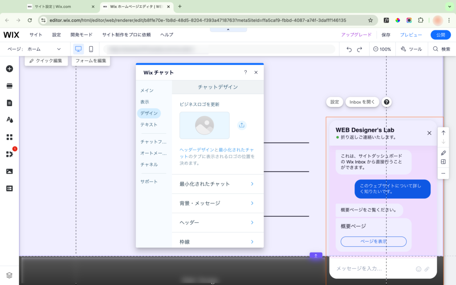The width and height of the screenshot is (456, 285).
Task: Click the Wix Chat panel help icon
Action: point(245,73)
